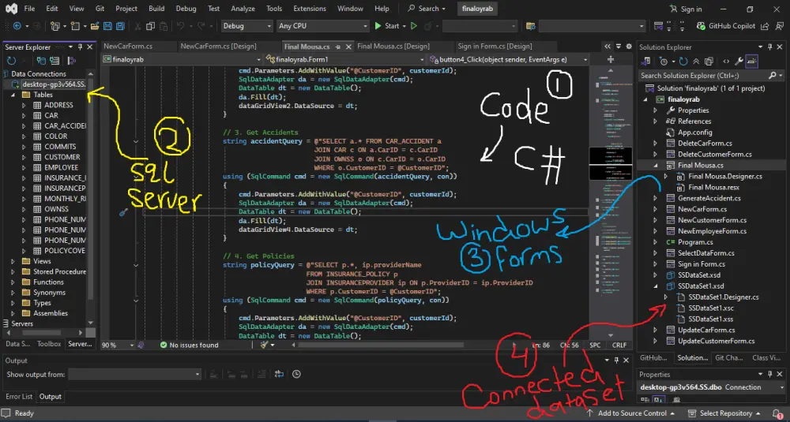
Task: Open Properties wrench in Solution Explorer toolbar
Action: (x=739, y=62)
